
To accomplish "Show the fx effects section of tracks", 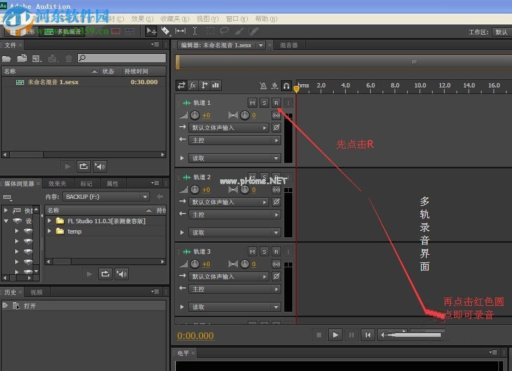I will pyautogui.click(x=193, y=85).
